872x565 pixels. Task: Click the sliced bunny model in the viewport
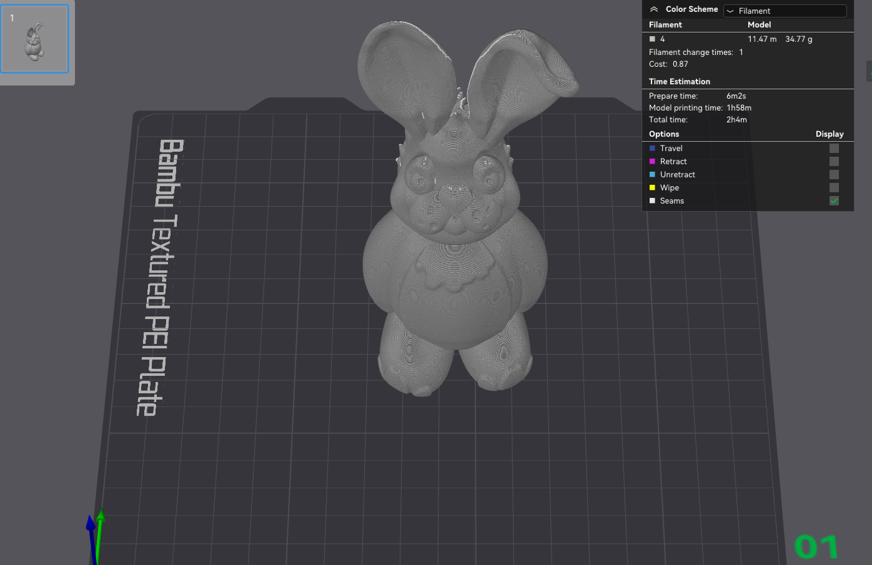pos(456,250)
